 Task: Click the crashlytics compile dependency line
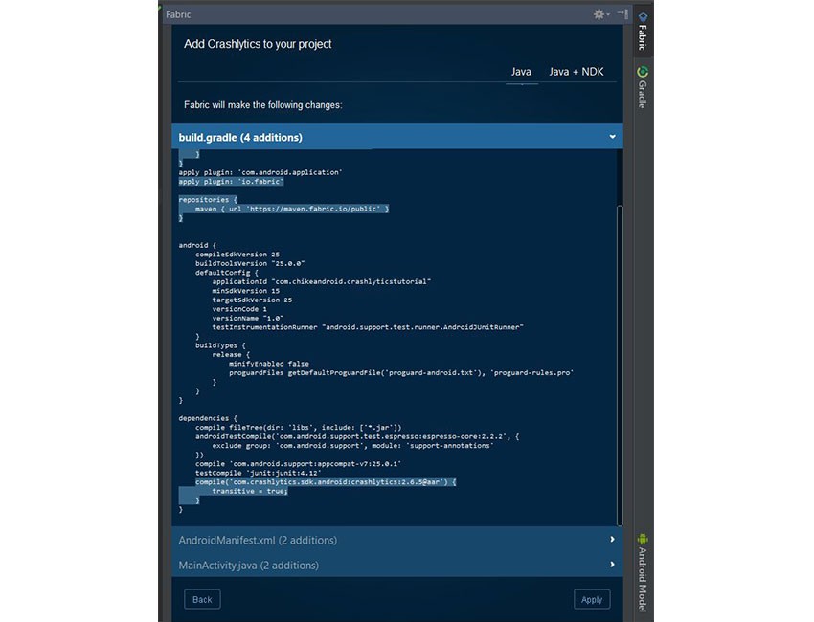[326, 482]
